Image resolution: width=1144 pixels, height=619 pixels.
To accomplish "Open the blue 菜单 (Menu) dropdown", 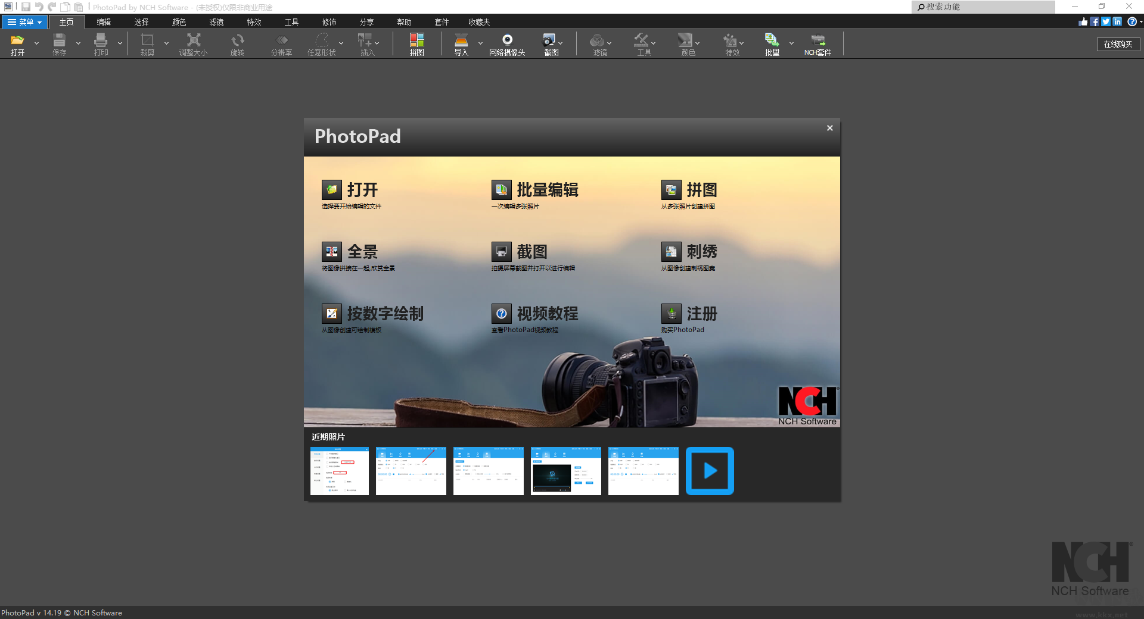I will (24, 22).
